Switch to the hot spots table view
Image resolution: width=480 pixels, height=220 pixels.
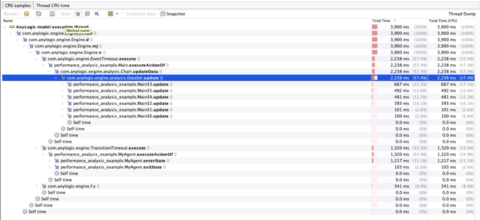(87, 14)
